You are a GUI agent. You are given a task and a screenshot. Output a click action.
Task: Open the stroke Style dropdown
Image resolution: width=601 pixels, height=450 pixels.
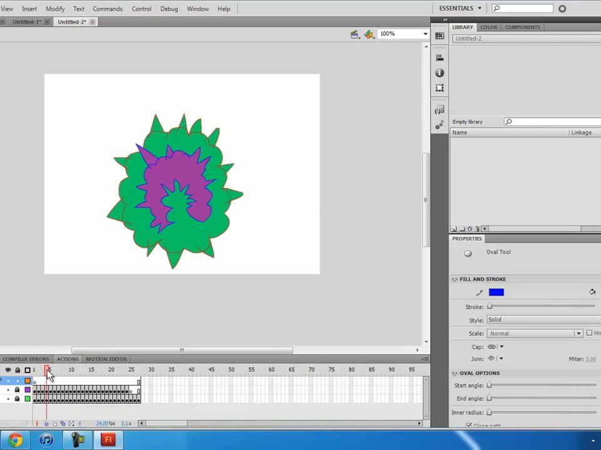(x=543, y=320)
